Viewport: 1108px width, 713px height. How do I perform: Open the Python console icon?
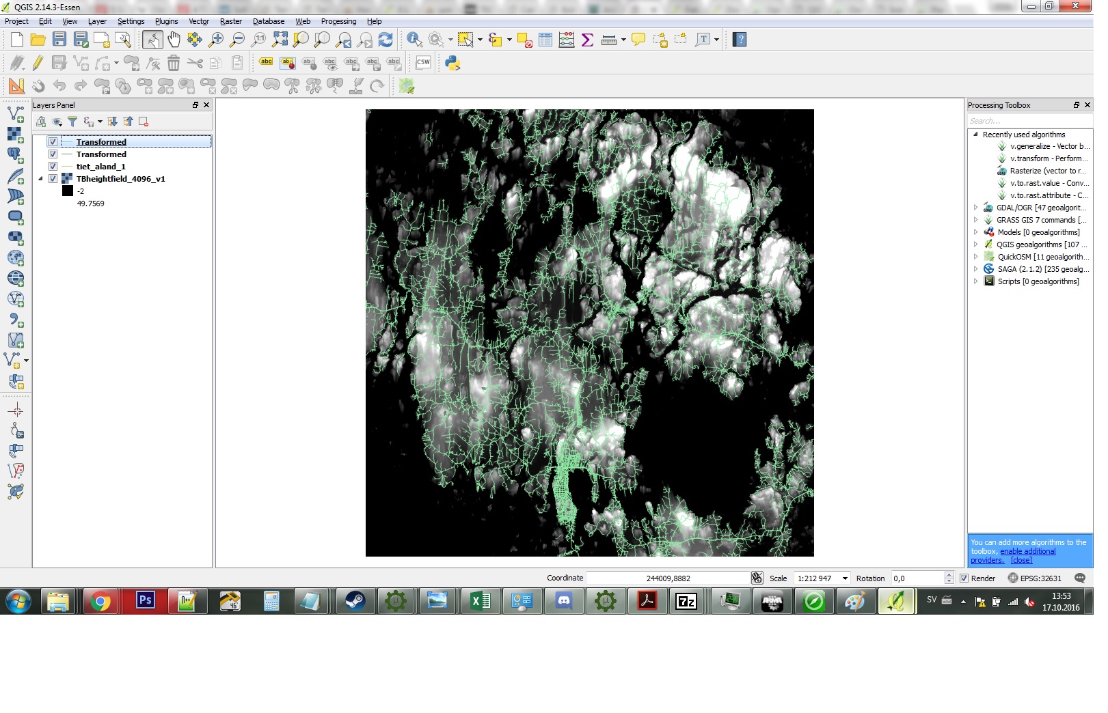(452, 63)
